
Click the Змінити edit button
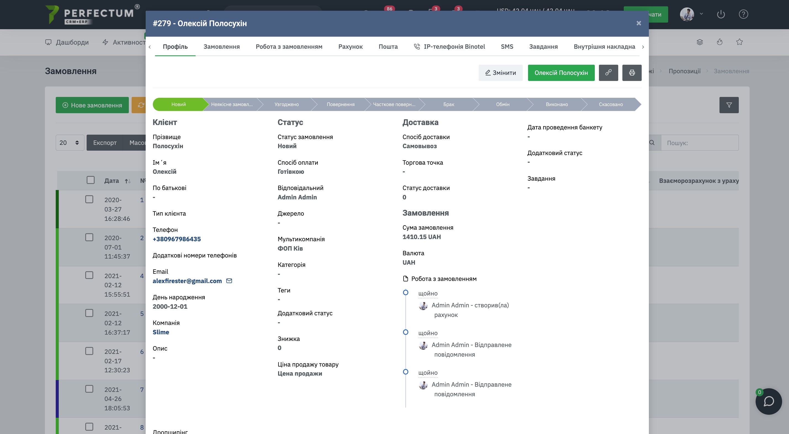pyautogui.click(x=500, y=73)
